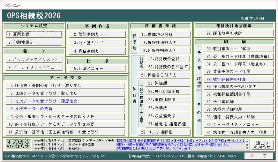Open the 取引事例採用 error notice link
The height and width of the screenshot is (162, 278).
point(181,141)
